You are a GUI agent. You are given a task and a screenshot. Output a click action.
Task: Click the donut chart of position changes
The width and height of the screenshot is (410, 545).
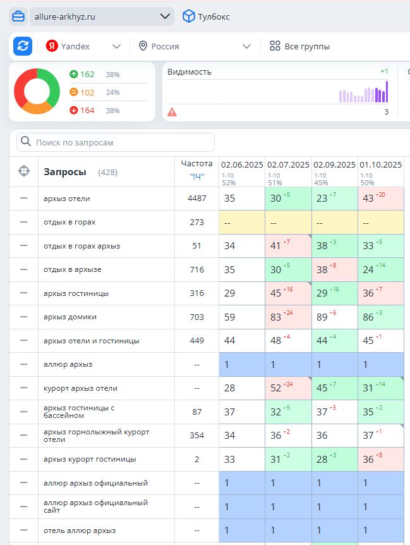tap(37, 92)
